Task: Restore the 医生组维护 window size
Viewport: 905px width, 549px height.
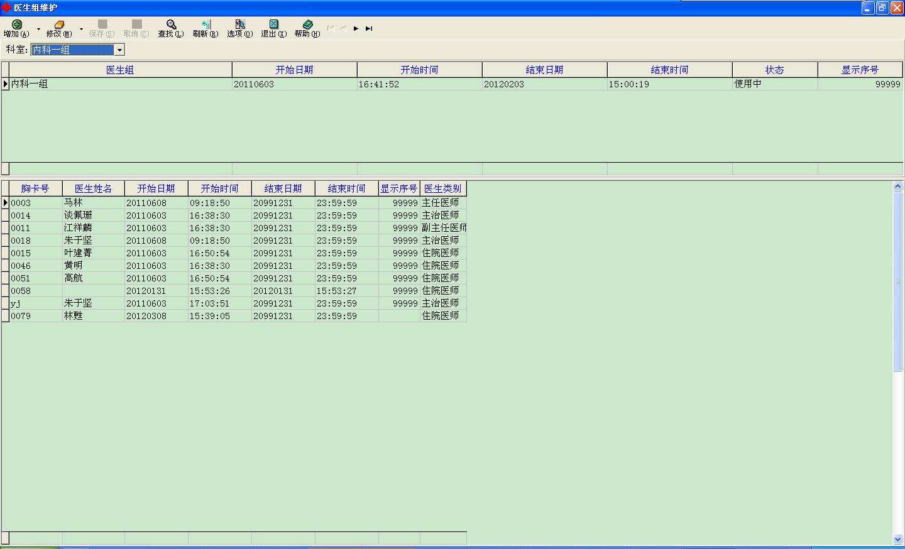Action: click(882, 8)
